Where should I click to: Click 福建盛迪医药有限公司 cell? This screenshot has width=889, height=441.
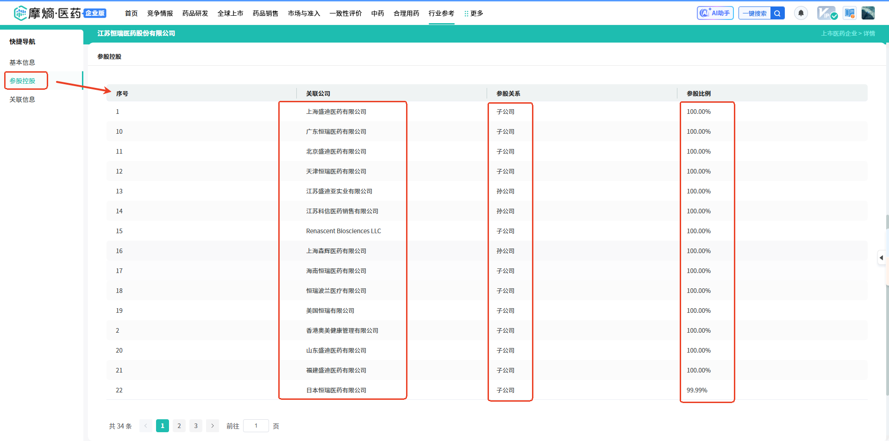point(336,370)
